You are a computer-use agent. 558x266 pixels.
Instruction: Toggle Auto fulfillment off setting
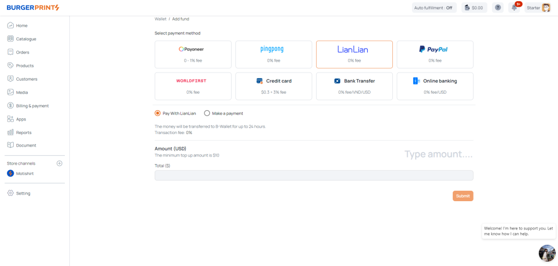[433, 8]
